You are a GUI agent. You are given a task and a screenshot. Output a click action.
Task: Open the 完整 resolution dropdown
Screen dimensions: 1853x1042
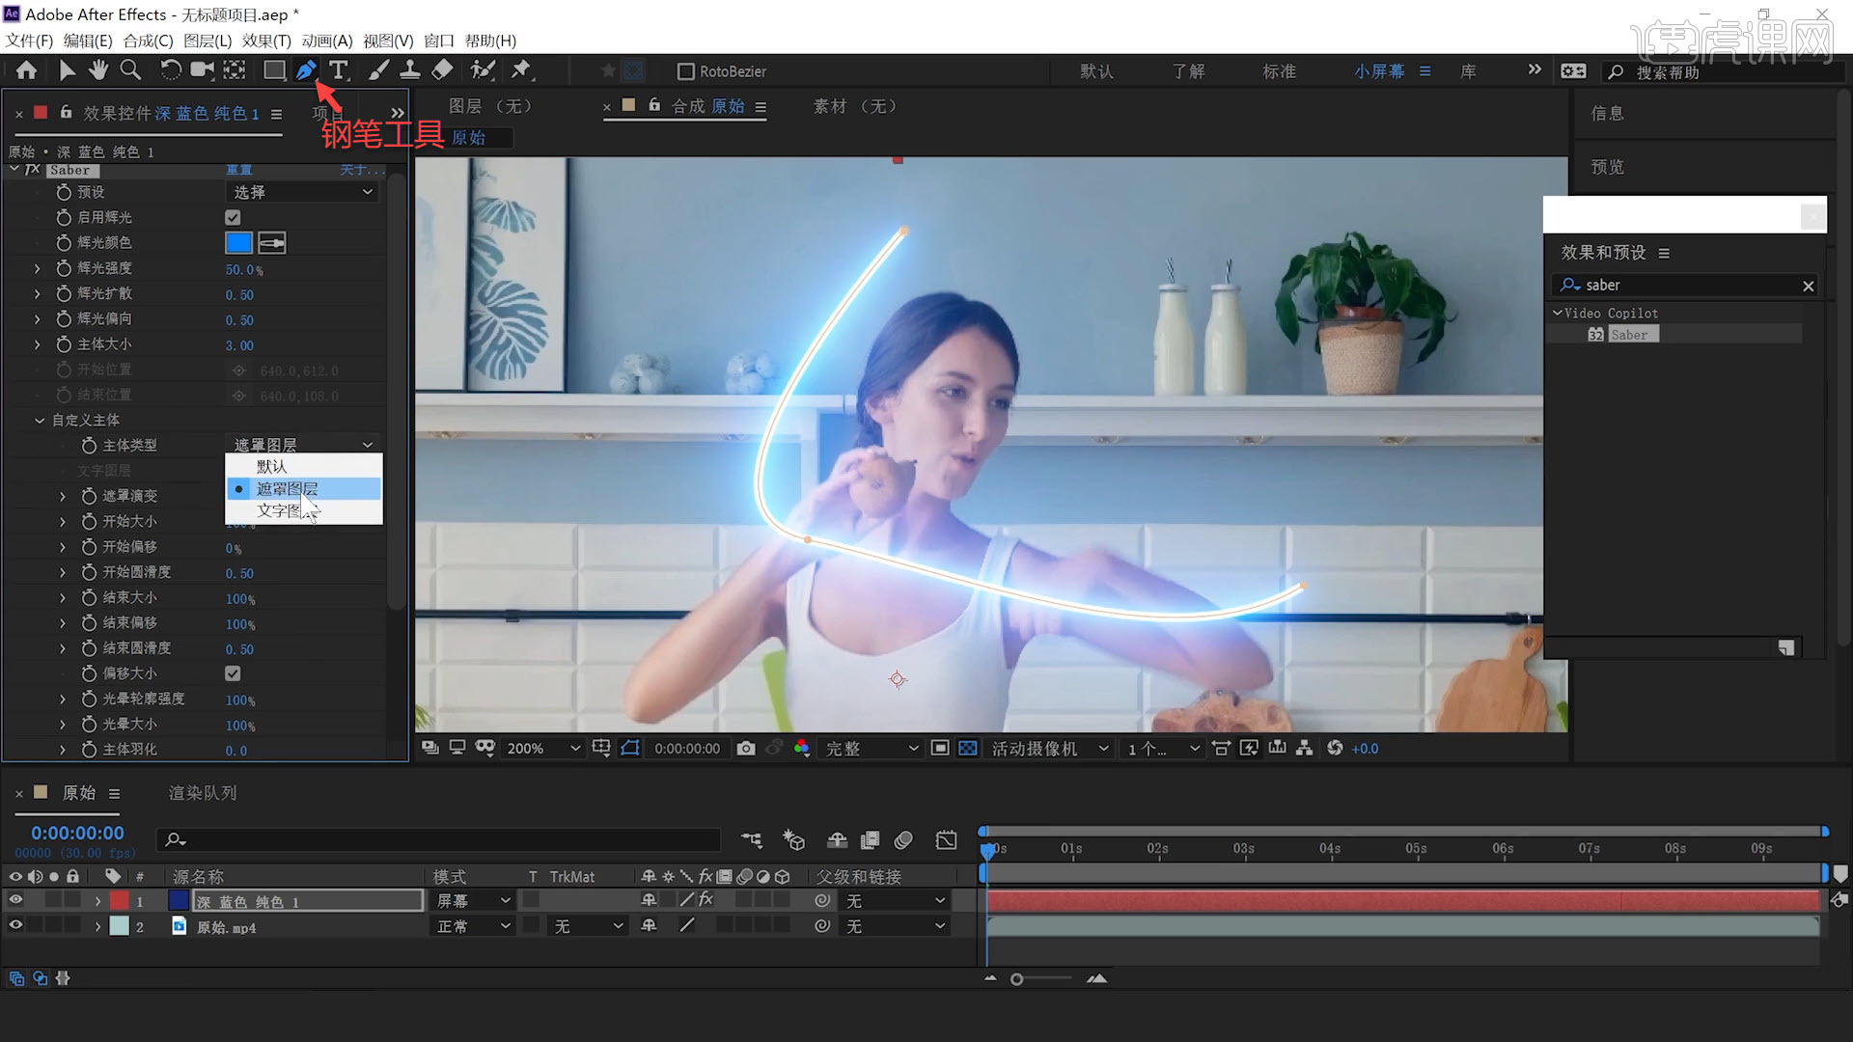pyautogui.click(x=871, y=749)
